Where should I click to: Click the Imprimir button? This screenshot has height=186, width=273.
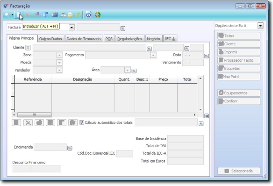[x=239, y=52]
